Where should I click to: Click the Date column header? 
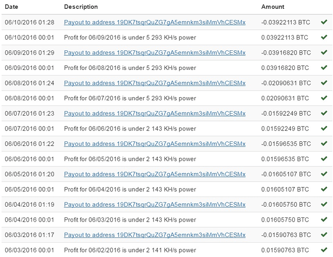[11, 7]
